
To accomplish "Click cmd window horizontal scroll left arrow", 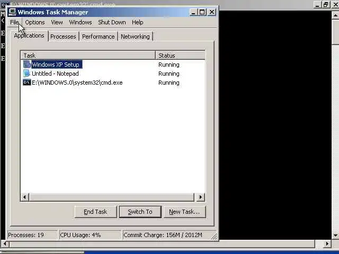I will 5,244.
